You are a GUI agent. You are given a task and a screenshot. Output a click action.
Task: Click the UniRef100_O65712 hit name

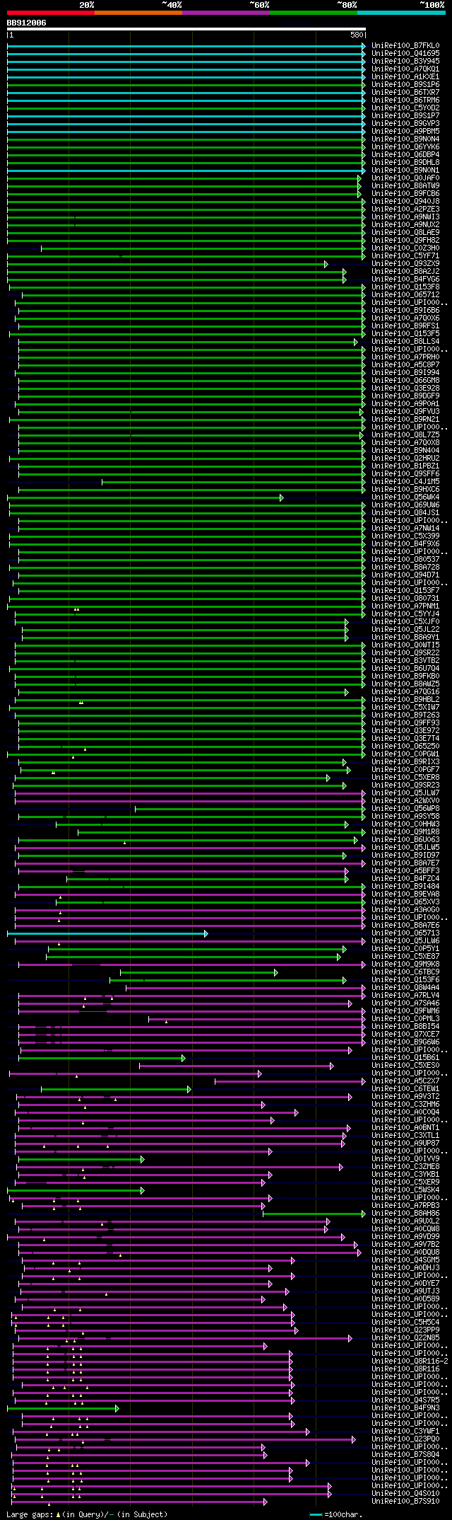coord(405,295)
